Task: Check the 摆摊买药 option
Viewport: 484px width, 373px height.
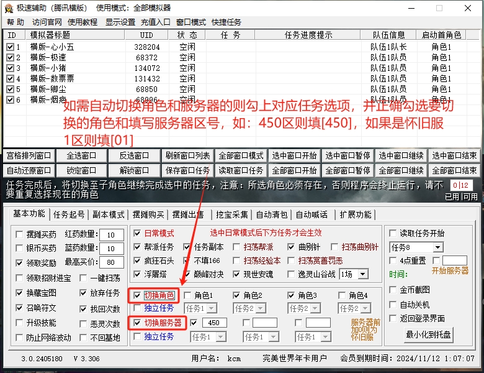Action: tap(20, 234)
